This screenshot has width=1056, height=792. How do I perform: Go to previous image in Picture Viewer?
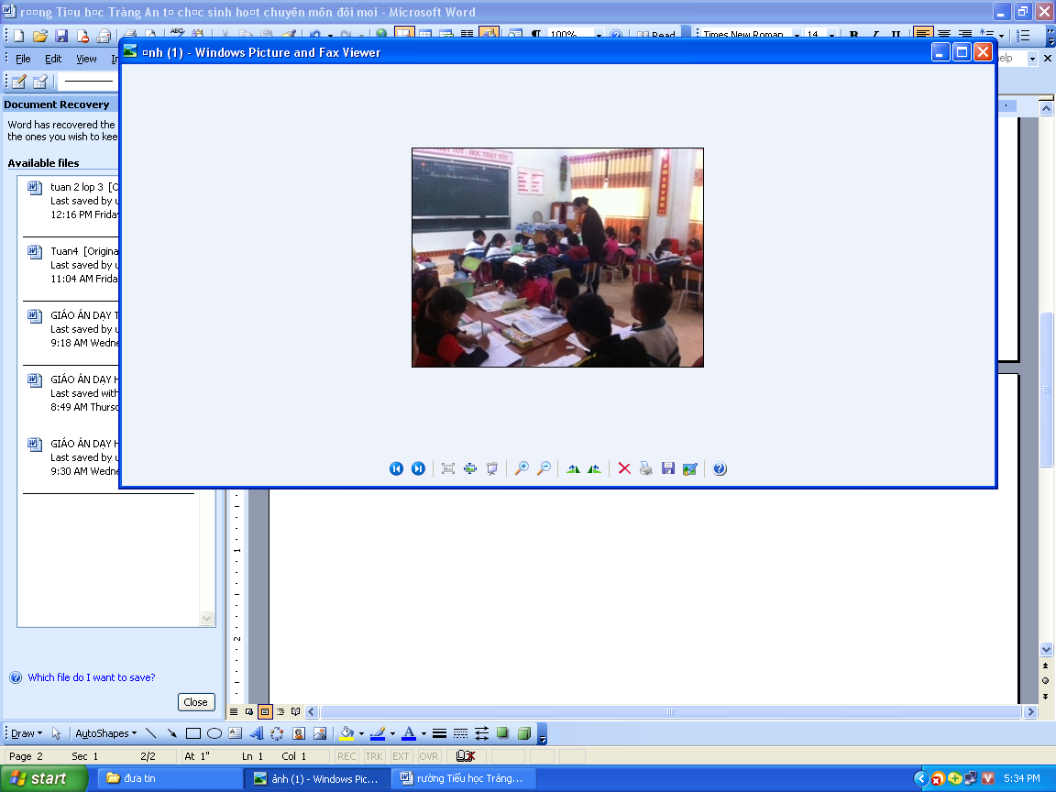[x=396, y=468]
